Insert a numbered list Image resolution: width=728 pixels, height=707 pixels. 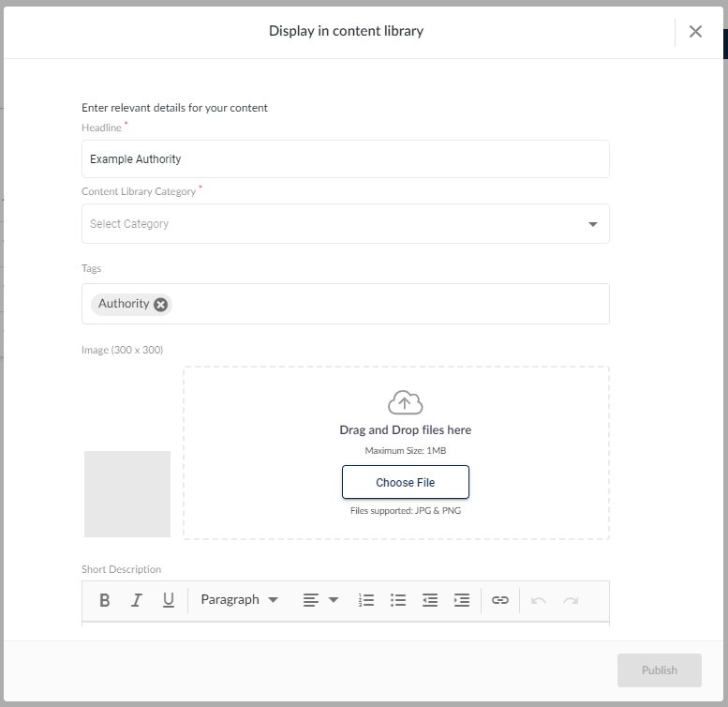coord(365,600)
